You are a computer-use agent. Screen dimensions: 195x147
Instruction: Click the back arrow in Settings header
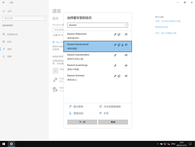click(x=4, y=2)
